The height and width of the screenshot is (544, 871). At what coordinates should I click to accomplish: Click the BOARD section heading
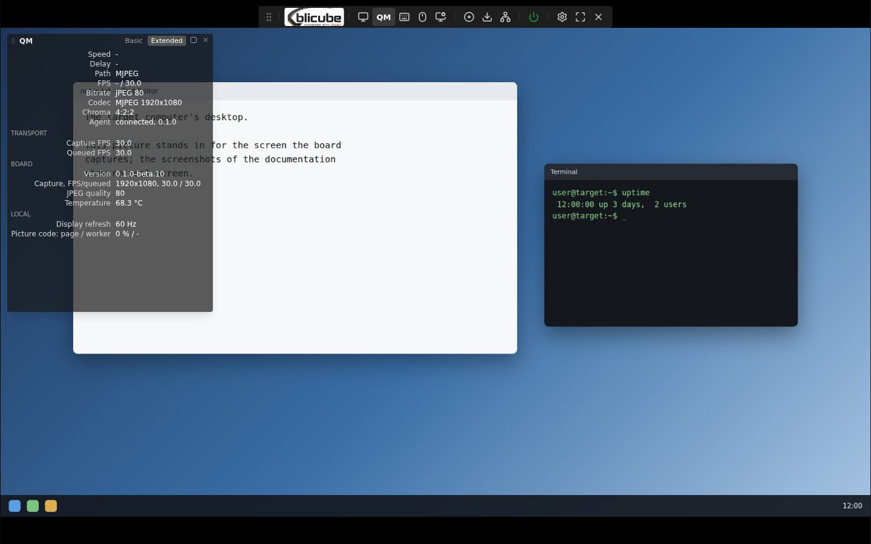(x=22, y=164)
